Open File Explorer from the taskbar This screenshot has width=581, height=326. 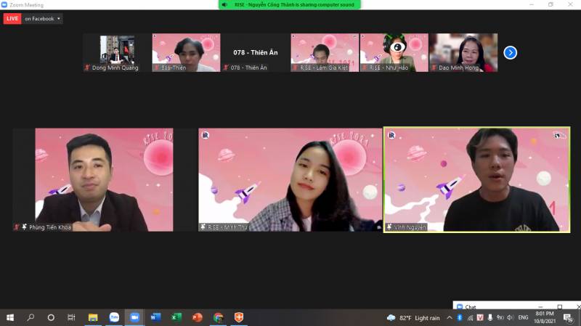click(93, 317)
